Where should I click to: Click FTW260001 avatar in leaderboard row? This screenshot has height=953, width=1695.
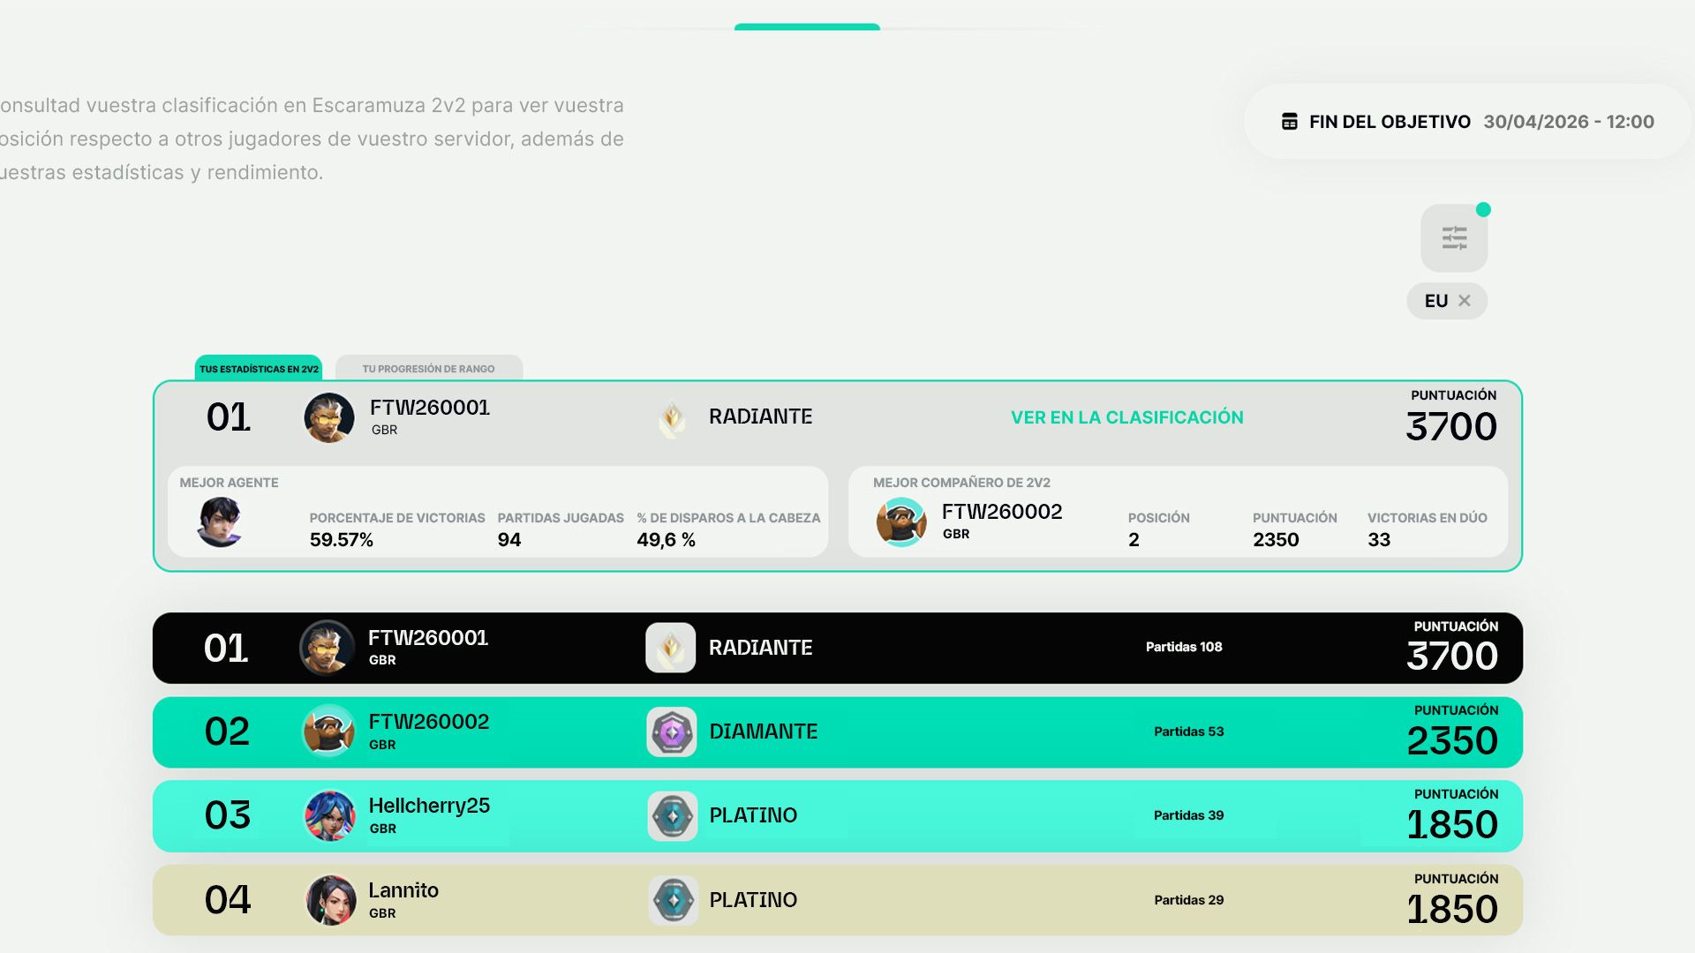pos(327,648)
